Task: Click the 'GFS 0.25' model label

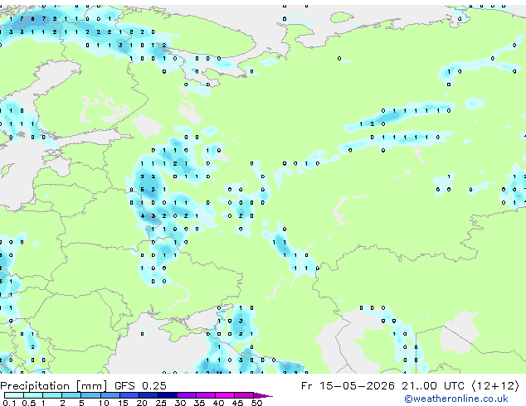Action: click(140, 386)
